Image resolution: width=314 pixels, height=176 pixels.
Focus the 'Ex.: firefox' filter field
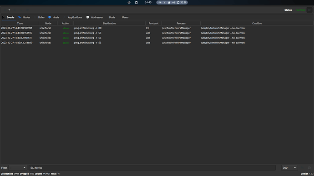click(x=152, y=168)
